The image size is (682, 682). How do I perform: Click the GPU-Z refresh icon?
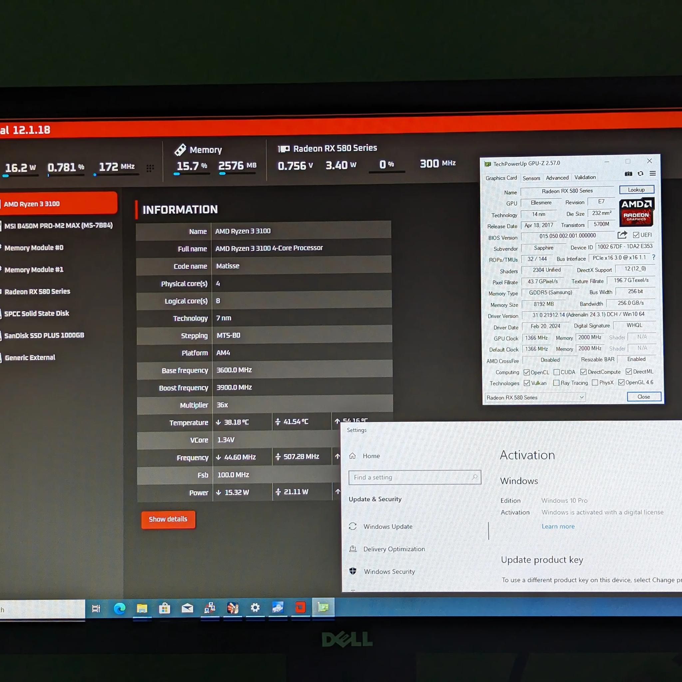[x=640, y=173]
